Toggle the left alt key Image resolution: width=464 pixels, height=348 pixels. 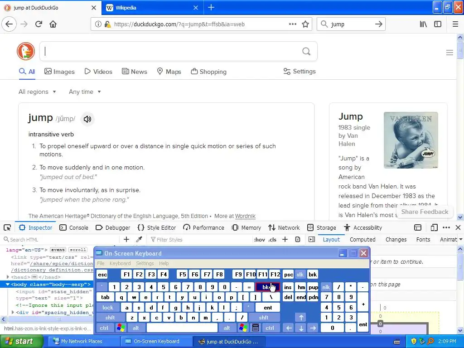[x=135, y=328]
